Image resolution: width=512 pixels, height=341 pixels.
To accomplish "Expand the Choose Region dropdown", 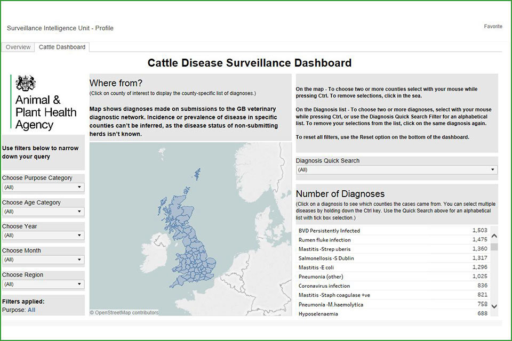I will click(x=43, y=284).
